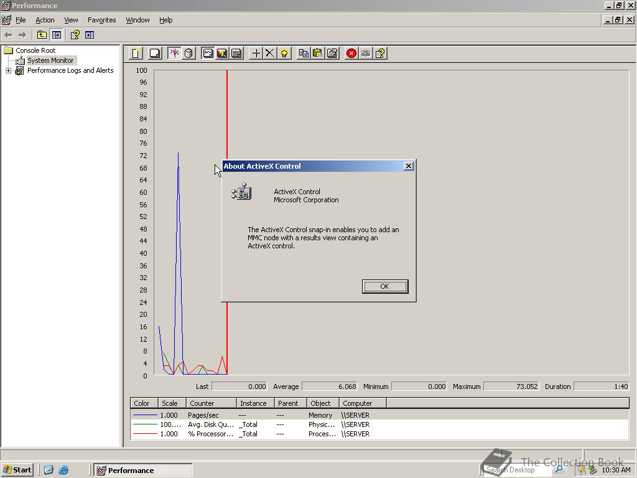
Task: Click the Average value field 6.068
Action: pos(330,387)
